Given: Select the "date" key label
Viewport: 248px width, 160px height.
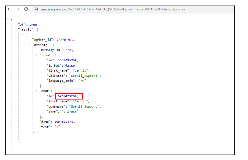Looking at the screenshot, I should (45, 122).
